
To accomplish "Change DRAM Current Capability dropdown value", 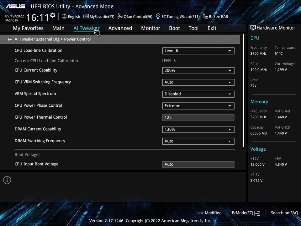I will 198,129.
